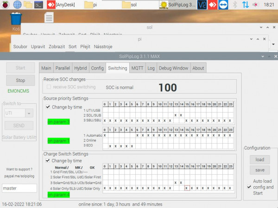The image size is (278, 208).
Task: Click the Bluetooth tray icon
Action: [x=235, y=5]
